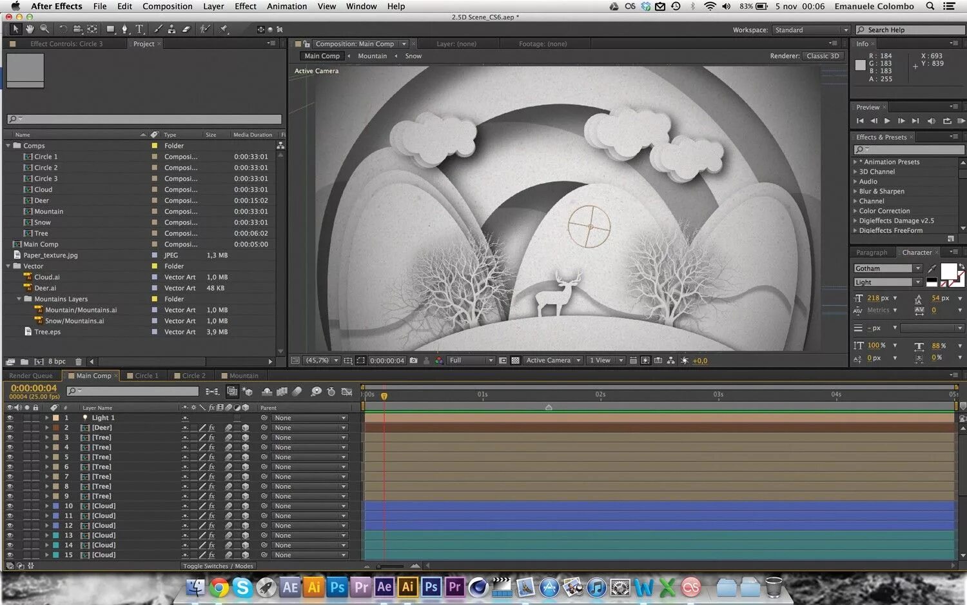
Task: Select the Rectangle shape tool
Action: click(x=110, y=29)
